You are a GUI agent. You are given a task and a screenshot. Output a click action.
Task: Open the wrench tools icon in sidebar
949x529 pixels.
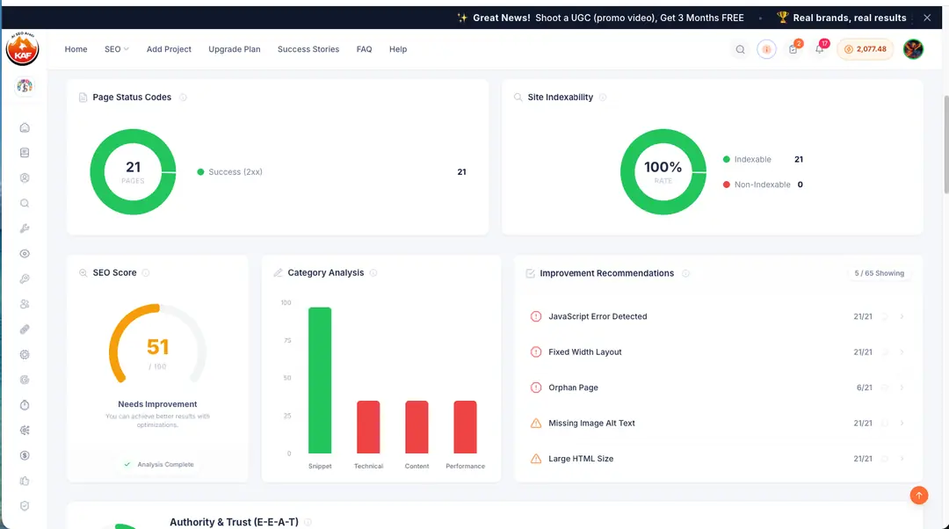[25, 228]
